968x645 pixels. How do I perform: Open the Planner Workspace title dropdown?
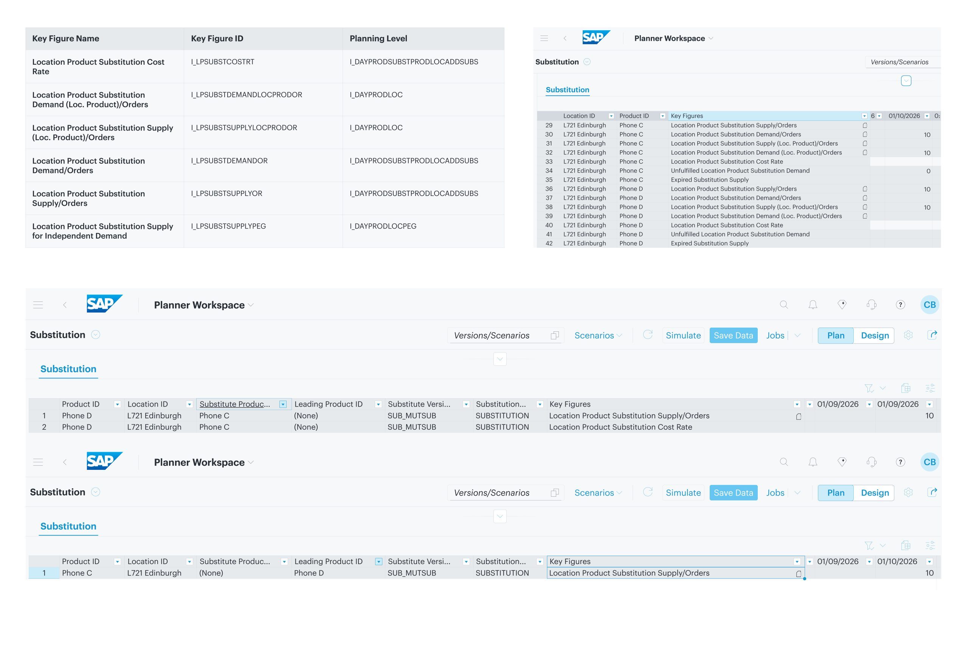point(250,305)
